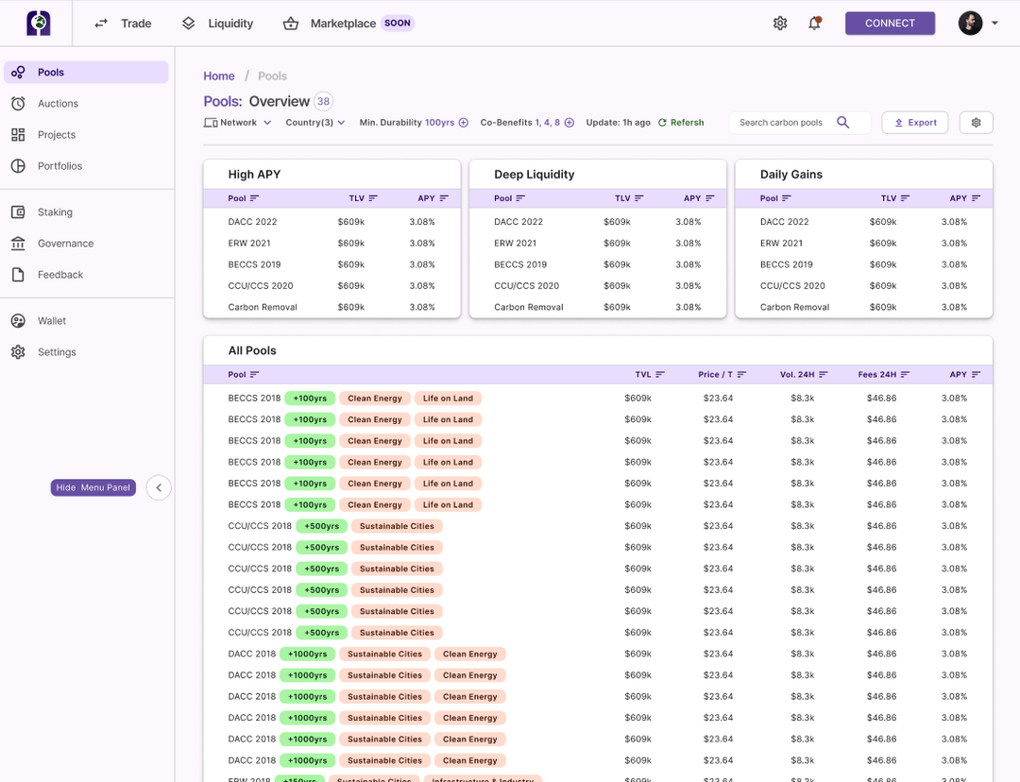Click the Refersh link
The width and height of the screenshot is (1020, 782).
(x=681, y=123)
